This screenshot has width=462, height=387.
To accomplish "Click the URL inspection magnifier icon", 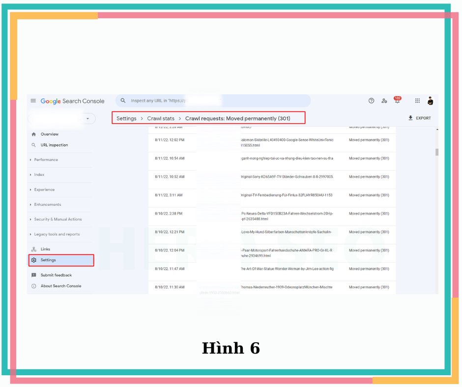I will point(33,145).
